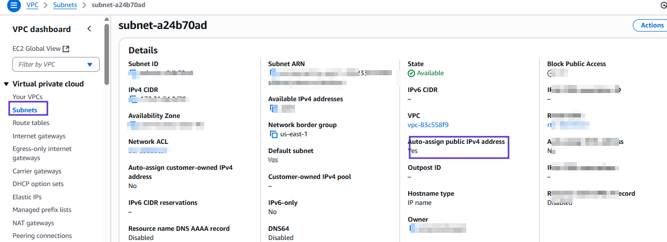Click the Yes value under Auto-assign public IPv4
Screen dimensions: 667x242
click(x=413, y=151)
